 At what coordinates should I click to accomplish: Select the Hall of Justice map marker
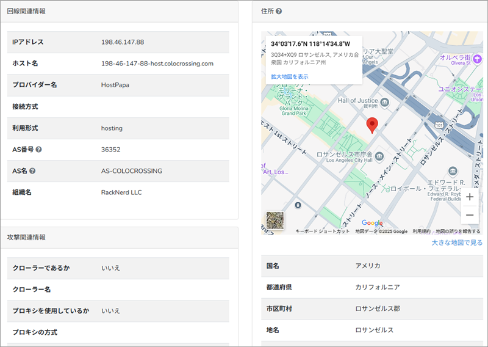pyautogui.click(x=385, y=101)
